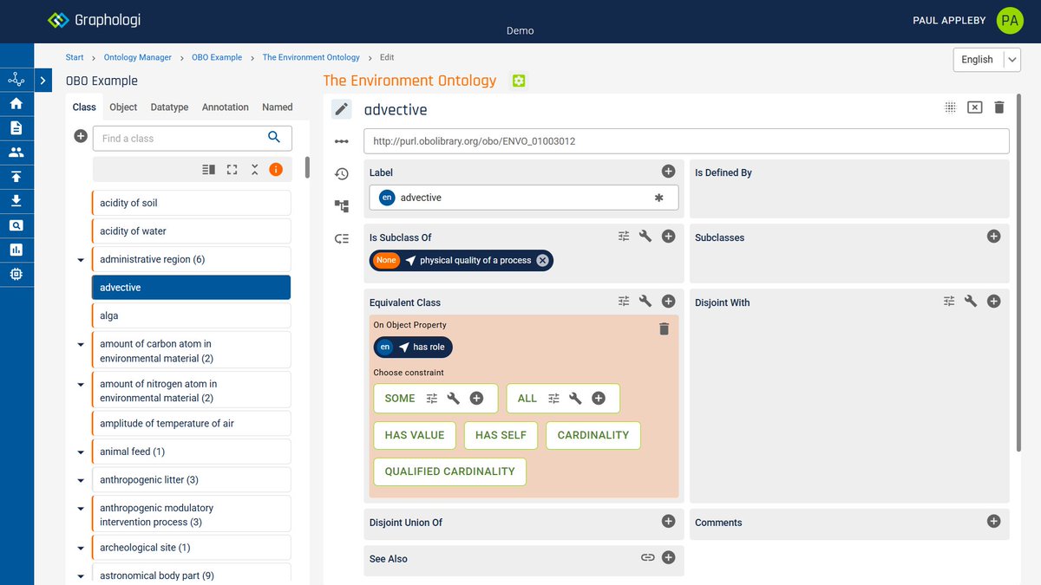Collapse amount of carbon atom node
The image size is (1041, 585).
point(81,344)
